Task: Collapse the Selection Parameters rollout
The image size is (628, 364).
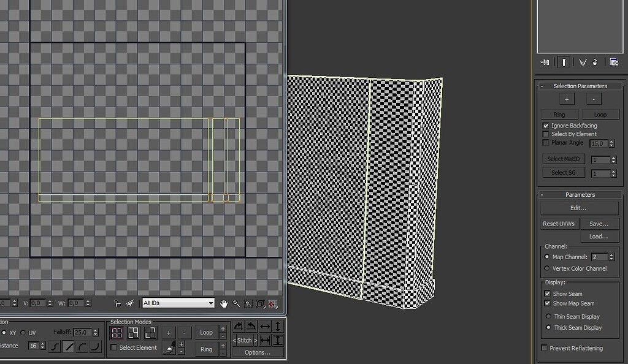Action: 542,85
